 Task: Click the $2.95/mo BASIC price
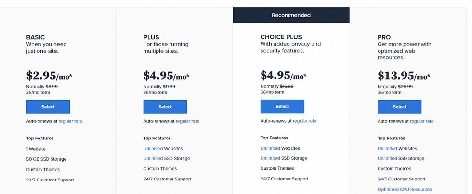49,75
